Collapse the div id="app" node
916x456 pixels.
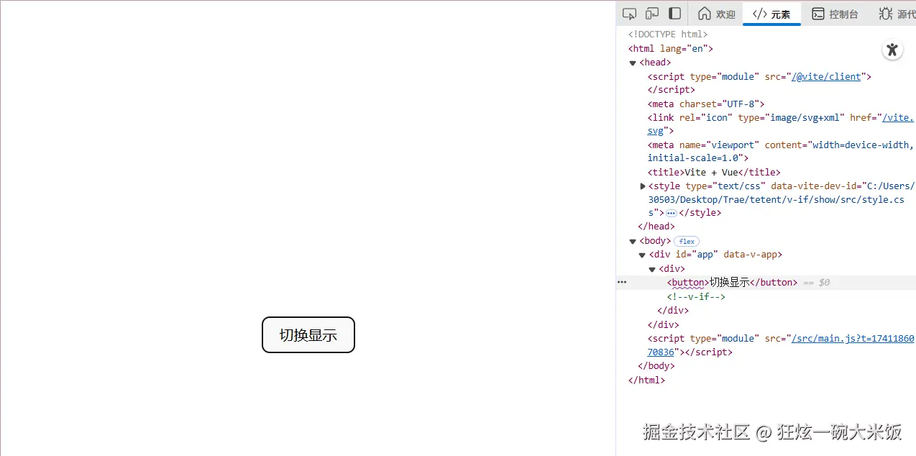point(643,255)
